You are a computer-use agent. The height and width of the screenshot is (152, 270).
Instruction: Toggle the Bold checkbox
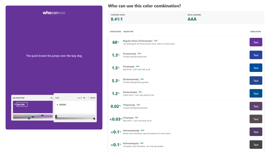(89, 98)
